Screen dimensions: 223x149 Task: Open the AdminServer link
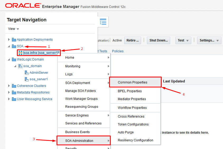(x=39, y=73)
